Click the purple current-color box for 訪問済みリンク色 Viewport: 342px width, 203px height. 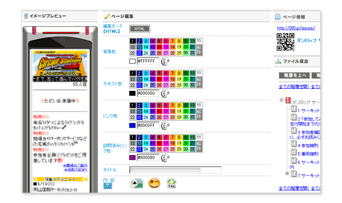(x=132, y=158)
